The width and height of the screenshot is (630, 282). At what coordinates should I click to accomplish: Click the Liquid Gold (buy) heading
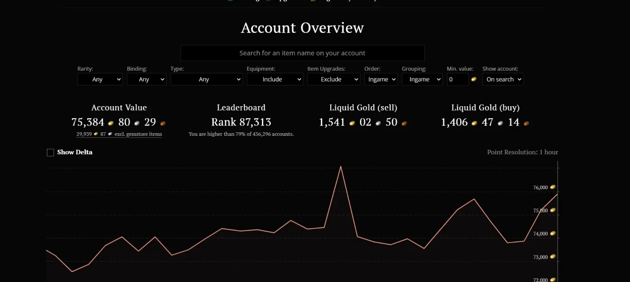coord(486,107)
